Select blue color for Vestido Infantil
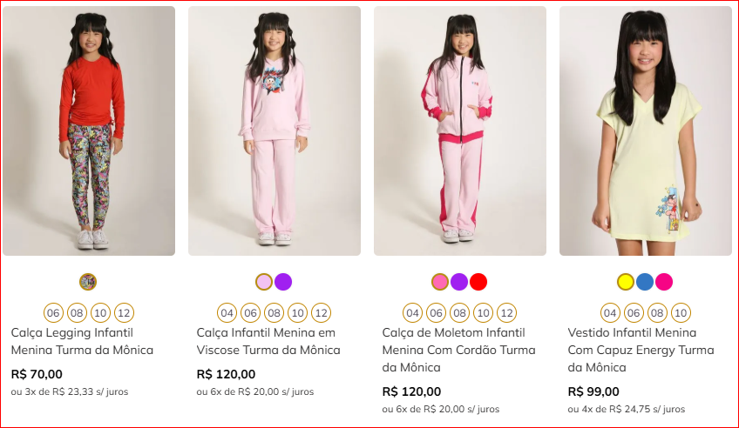 tap(645, 282)
